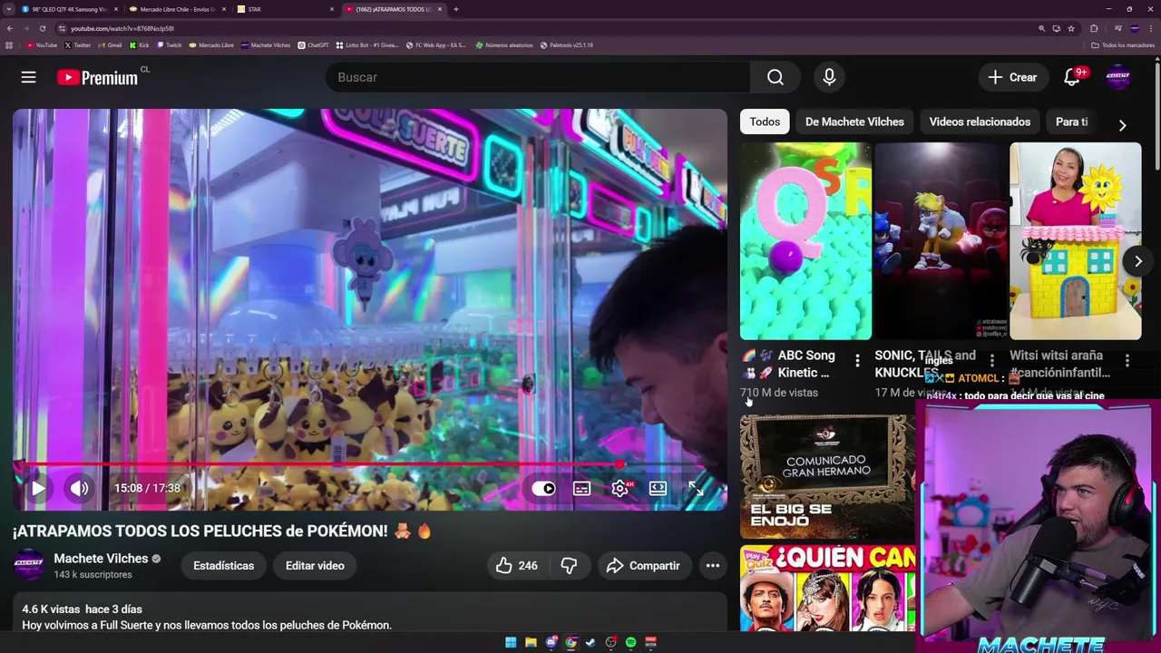
Task: Open the browser media control icon
Action: click(x=1118, y=28)
